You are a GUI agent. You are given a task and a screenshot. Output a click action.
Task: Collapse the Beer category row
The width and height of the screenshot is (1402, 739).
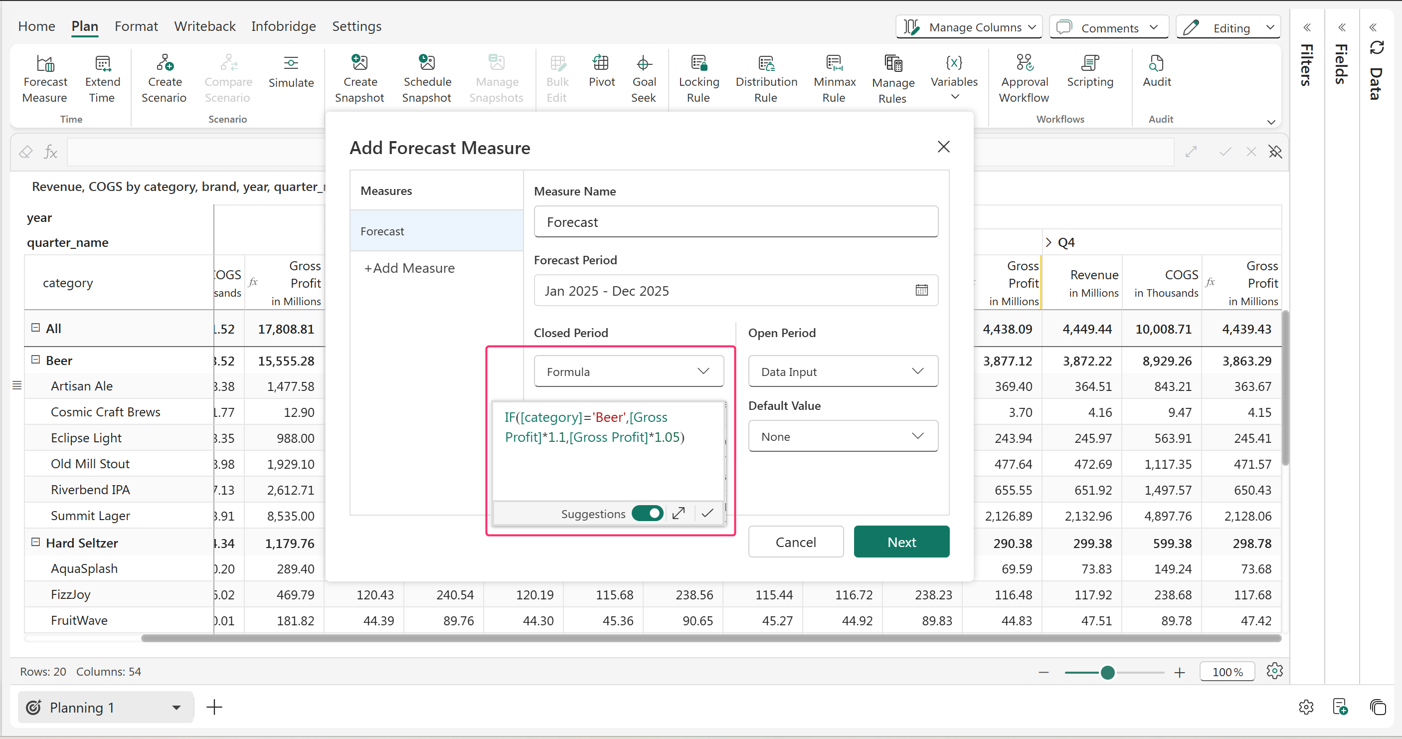click(36, 360)
